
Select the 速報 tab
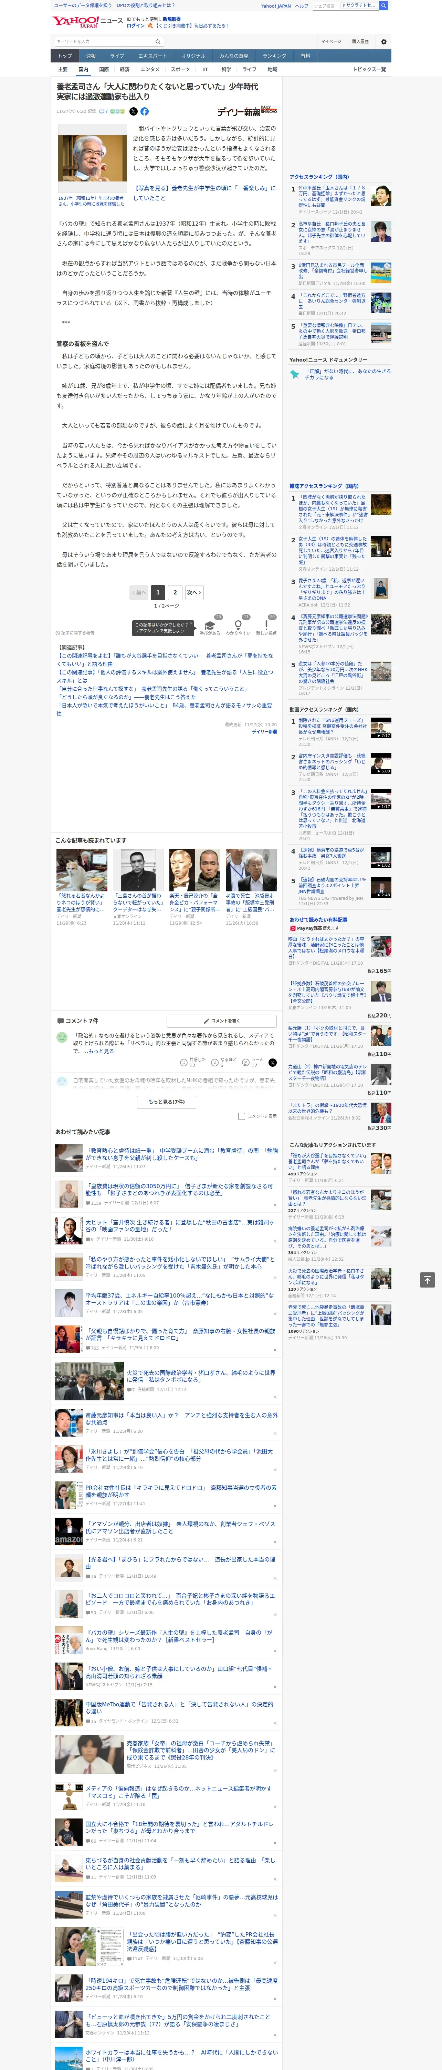click(x=91, y=56)
